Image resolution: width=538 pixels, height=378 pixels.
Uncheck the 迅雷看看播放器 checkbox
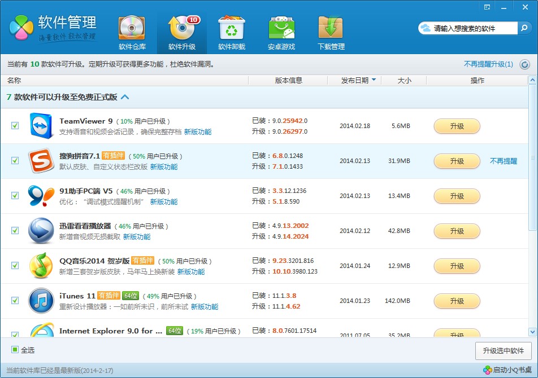pos(15,230)
